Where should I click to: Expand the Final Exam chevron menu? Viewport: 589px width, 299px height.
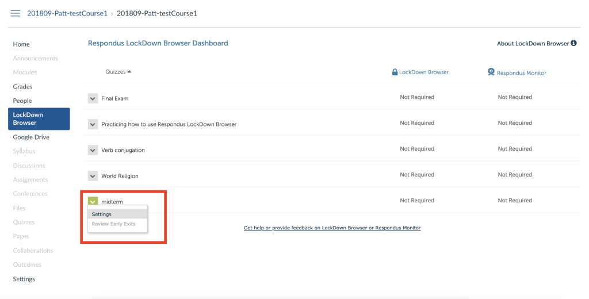93,98
